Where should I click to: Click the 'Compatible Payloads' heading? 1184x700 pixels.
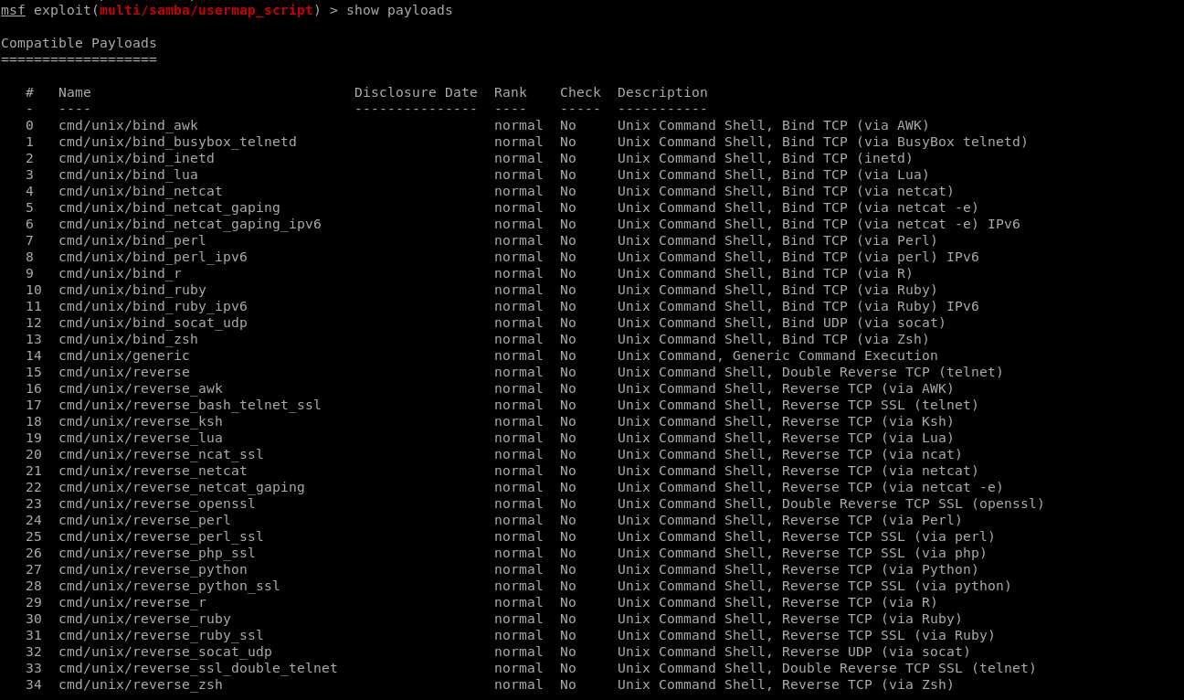[x=79, y=43]
